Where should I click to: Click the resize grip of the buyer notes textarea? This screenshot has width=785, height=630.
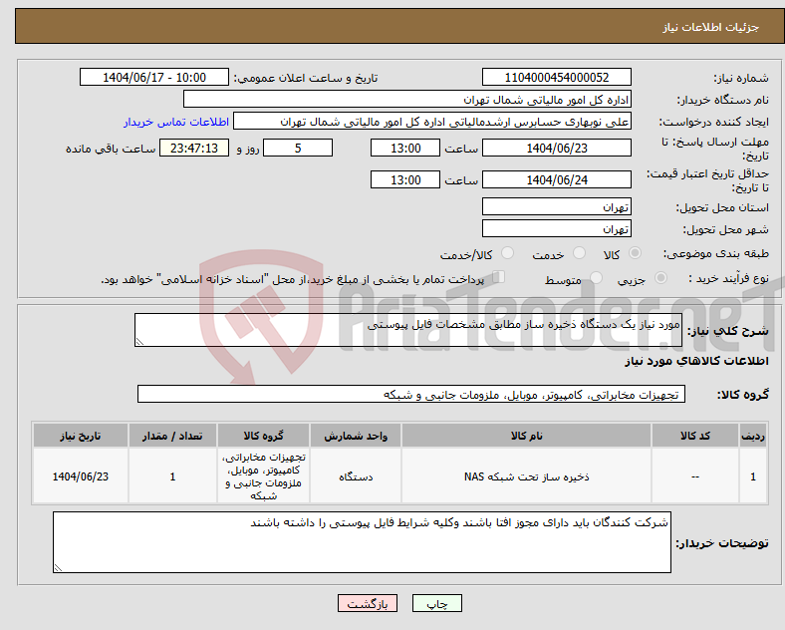[58, 568]
